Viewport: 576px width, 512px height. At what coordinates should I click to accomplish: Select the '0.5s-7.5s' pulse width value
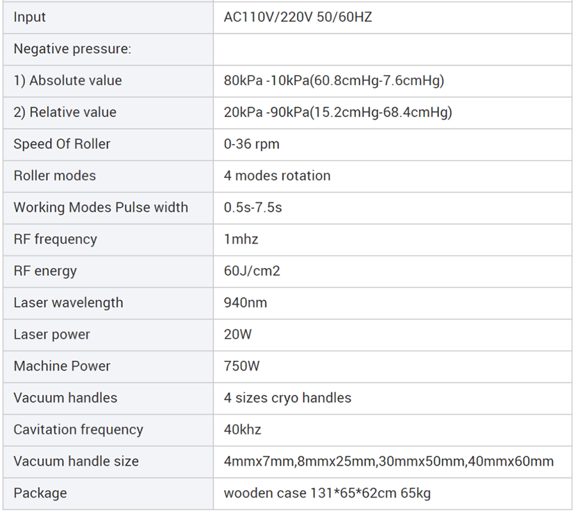(252, 207)
